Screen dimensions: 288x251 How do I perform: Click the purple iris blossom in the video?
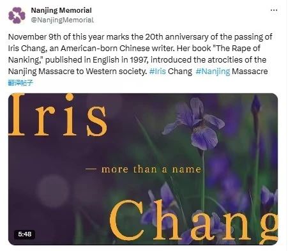point(194,123)
